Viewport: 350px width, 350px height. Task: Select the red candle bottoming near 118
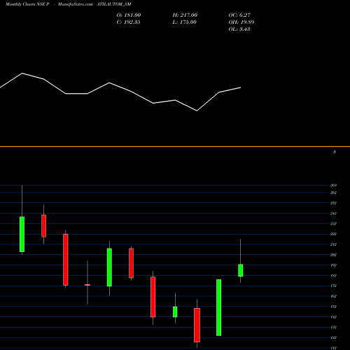pyautogui.click(x=197, y=325)
